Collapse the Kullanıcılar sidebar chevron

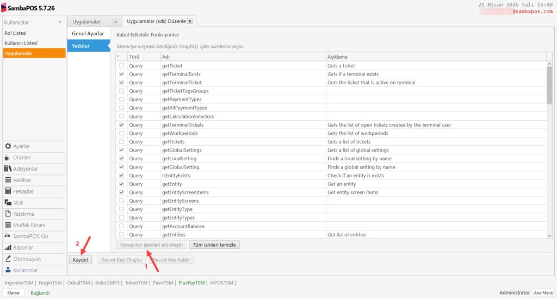[x=60, y=22]
